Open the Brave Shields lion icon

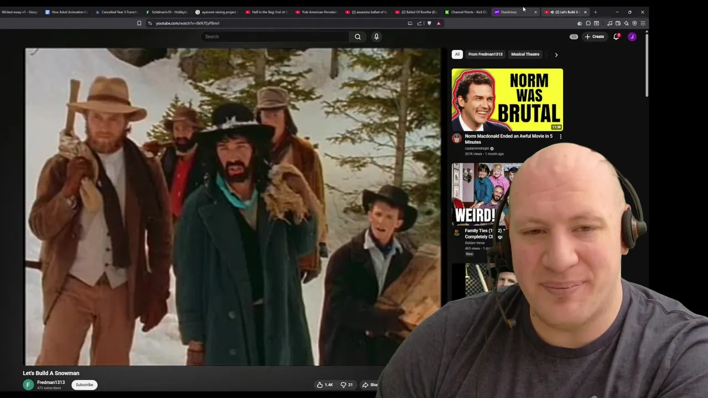(x=429, y=23)
